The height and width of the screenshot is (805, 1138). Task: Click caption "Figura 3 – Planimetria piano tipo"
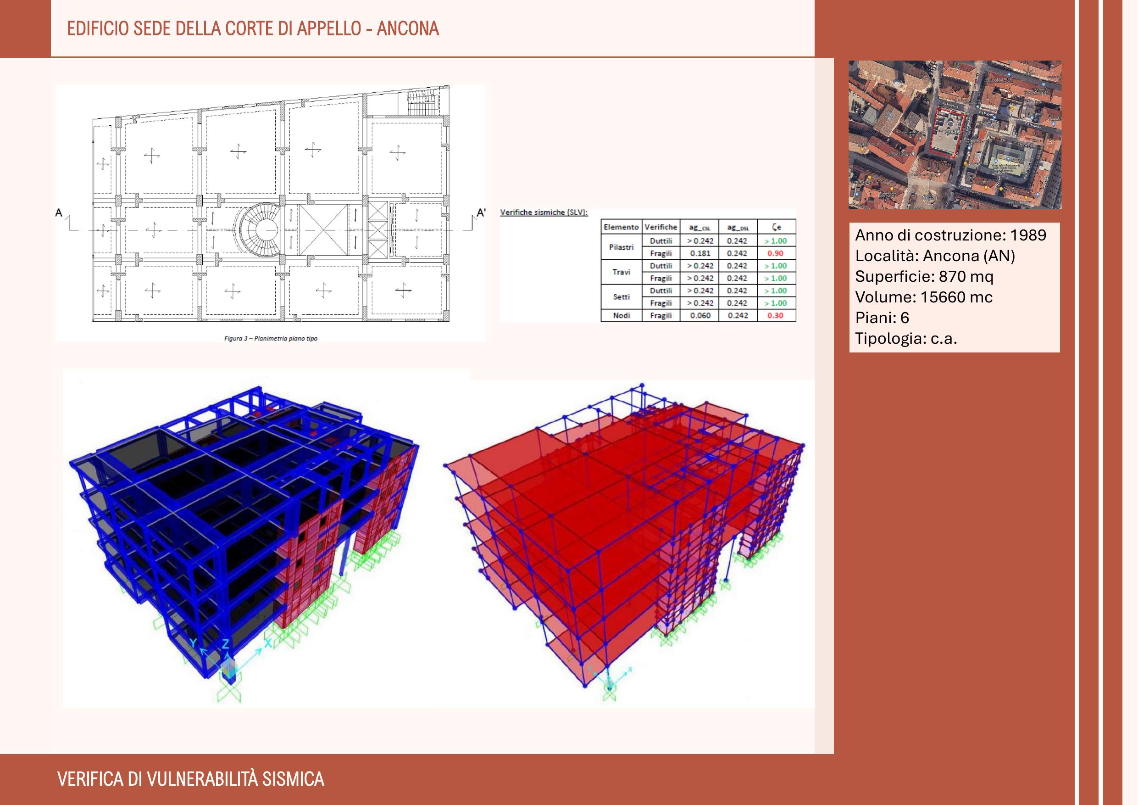[x=271, y=338]
